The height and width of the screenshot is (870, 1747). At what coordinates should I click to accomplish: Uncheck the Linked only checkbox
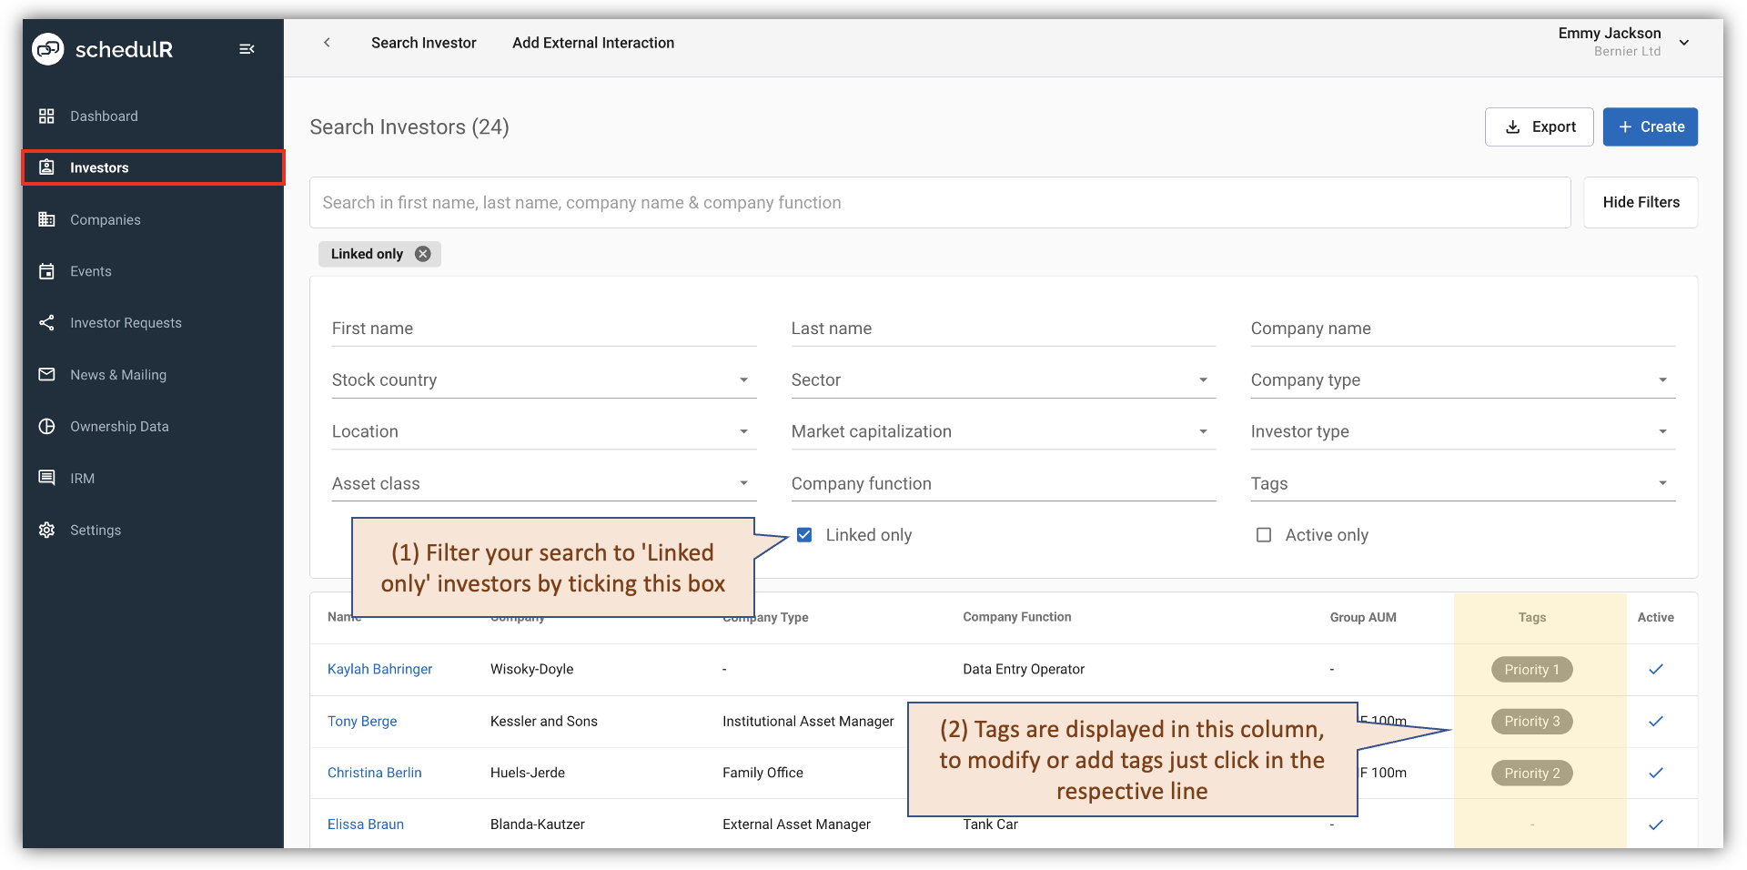[x=804, y=534]
